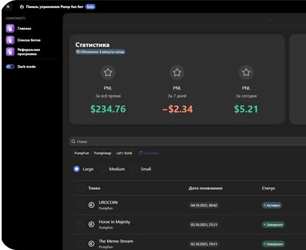Select the $5.21 today PNL value
This screenshot has width=306, height=250.
(246, 109)
